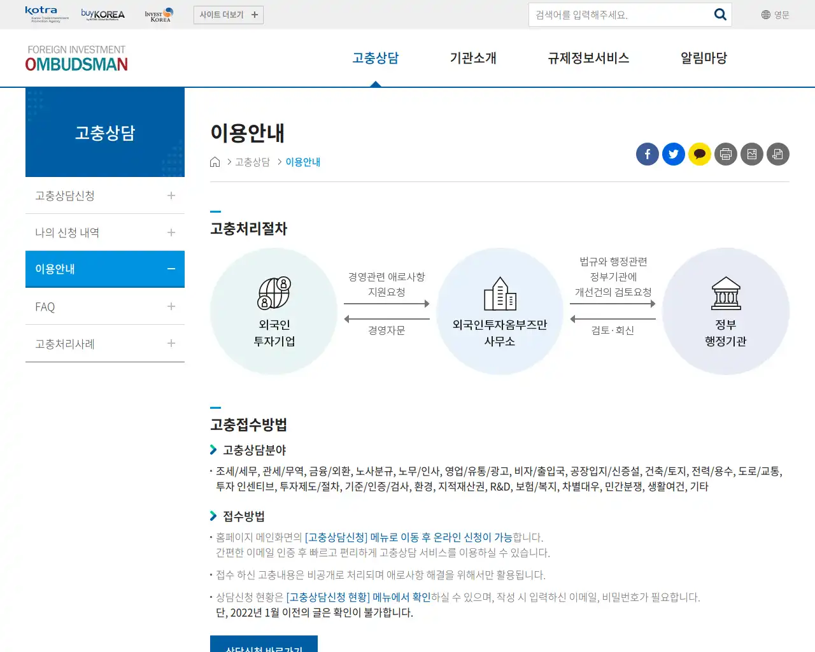Switch to the 알림마당 menu
The image size is (815, 652).
703,57
